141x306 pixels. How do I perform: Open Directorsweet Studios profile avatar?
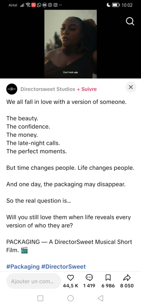(x=12, y=89)
